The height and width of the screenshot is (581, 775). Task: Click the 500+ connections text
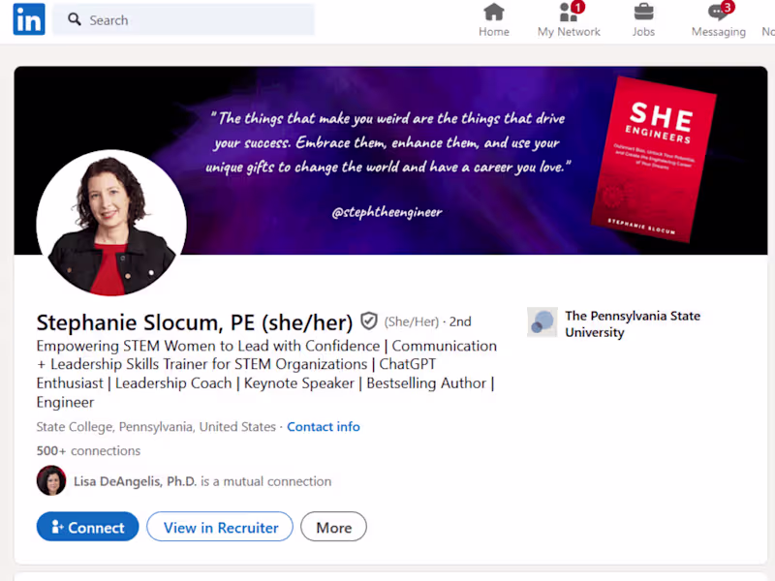coord(88,450)
